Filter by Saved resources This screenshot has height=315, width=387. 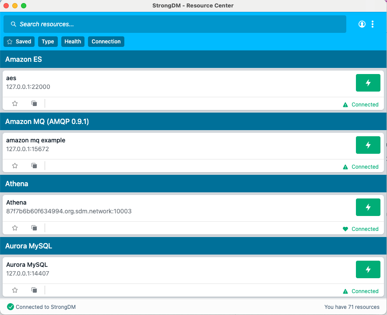click(x=19, y=42)
